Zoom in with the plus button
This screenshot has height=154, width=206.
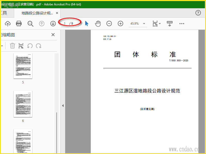[120, 24]
